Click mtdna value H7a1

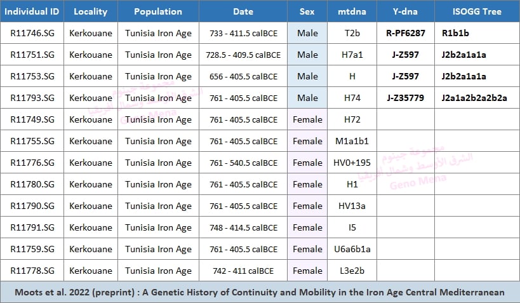coord(352,55)
